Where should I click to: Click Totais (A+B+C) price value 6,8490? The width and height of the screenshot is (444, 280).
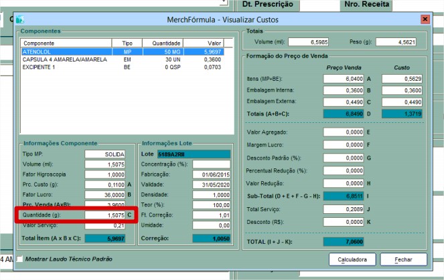tap(344, 114)
